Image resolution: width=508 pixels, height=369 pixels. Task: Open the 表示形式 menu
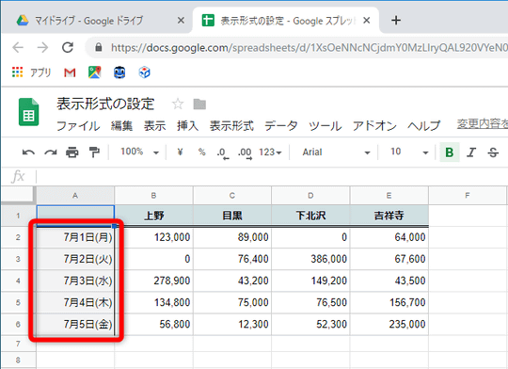(x=231, y=126)
